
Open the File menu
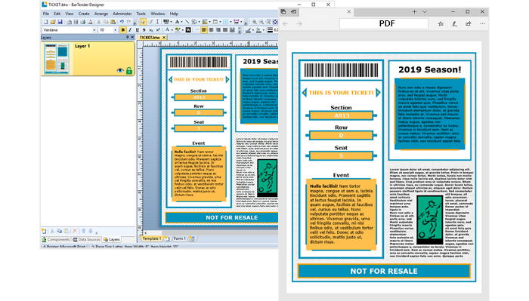point(46,14)
